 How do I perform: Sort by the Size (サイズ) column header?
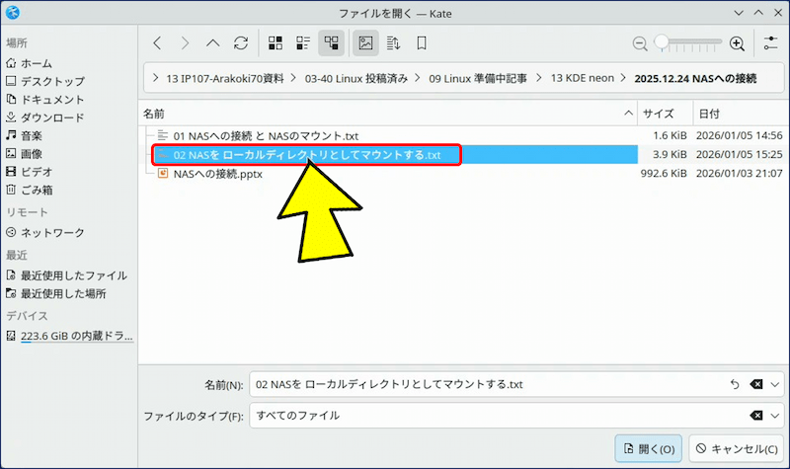pyautogui.click(x=665, y=114)
